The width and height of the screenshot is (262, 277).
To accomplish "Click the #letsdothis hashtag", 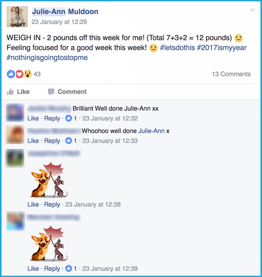I will (177, 48).
